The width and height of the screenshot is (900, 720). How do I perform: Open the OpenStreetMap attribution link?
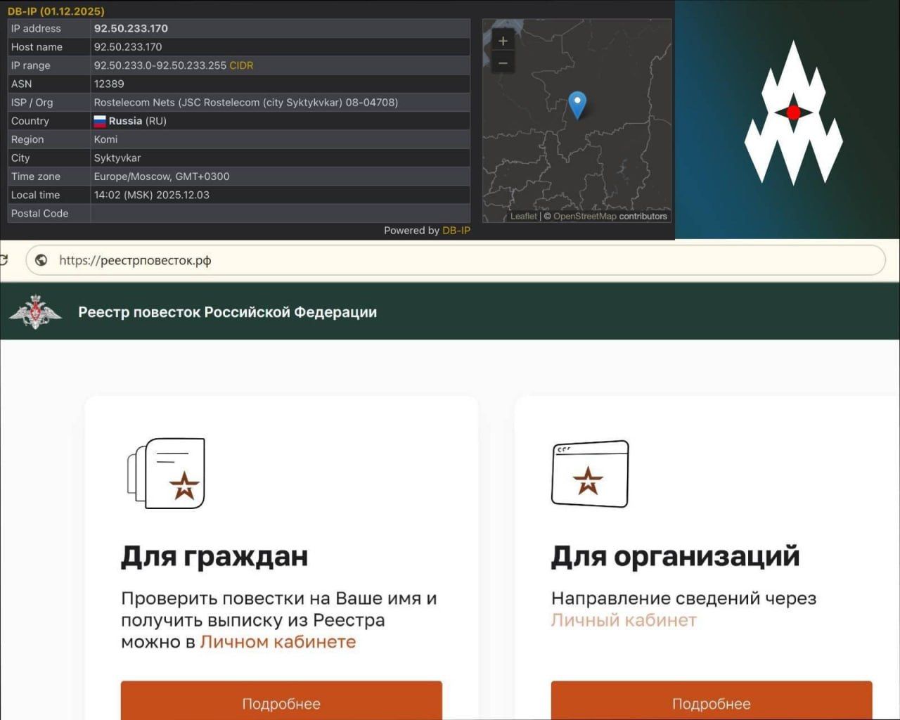(x=584, y=217)
